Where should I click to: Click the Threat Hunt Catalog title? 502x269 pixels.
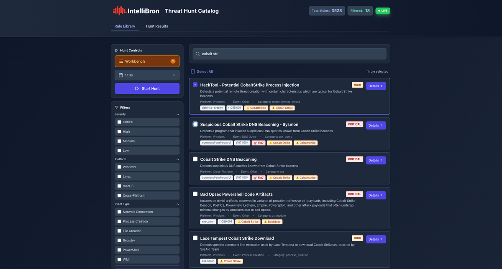pyautogui.click(x=192, y=11)
